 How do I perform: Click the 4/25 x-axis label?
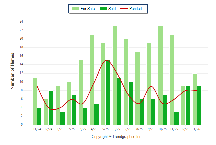point(94,129)
